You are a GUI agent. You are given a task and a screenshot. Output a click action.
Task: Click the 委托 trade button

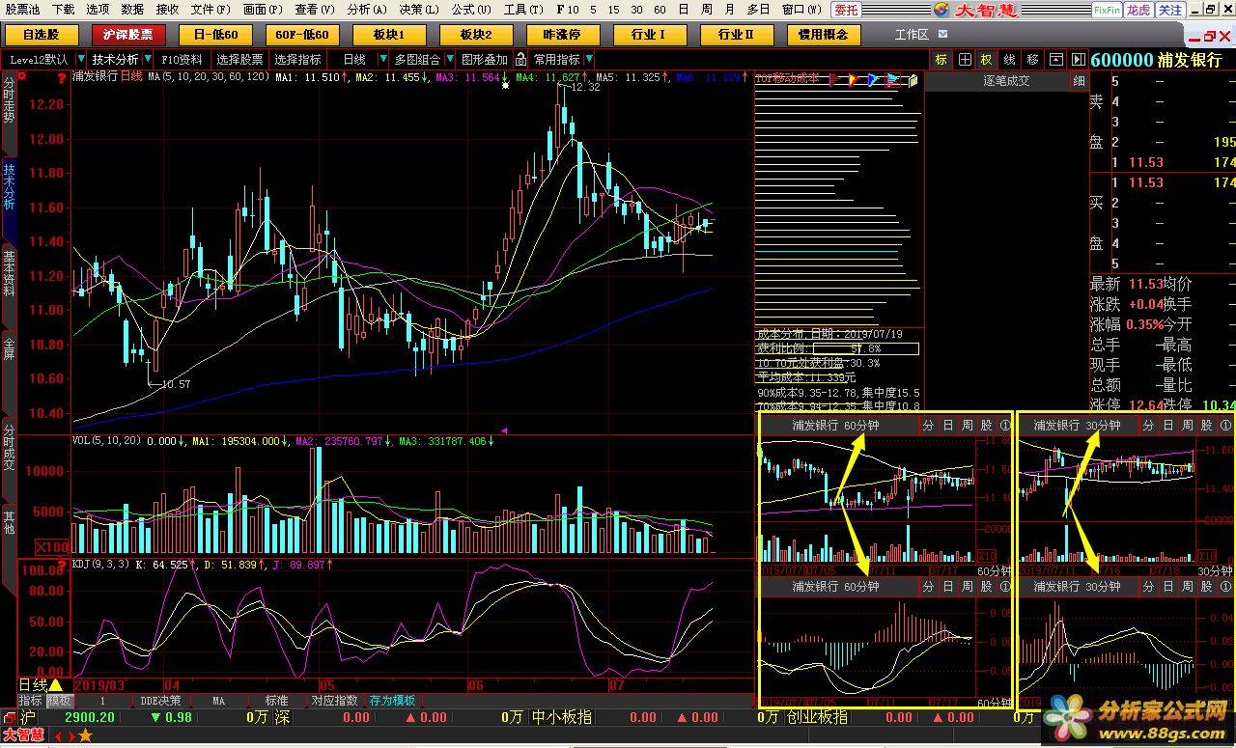click(846, 10)
